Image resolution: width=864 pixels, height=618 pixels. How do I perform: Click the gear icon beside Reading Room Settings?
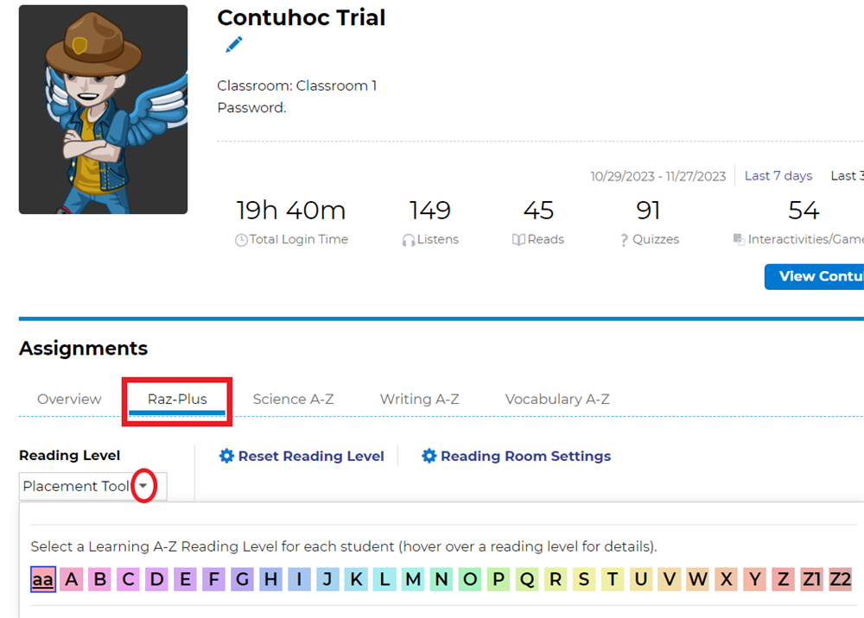coord(429,456)
